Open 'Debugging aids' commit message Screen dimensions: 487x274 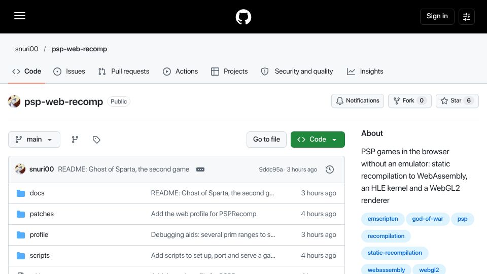[x=213, y=234]
